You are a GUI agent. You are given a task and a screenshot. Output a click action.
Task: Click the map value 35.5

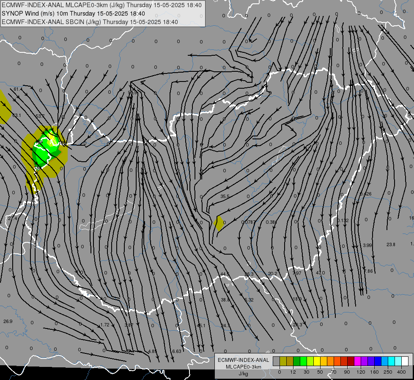tap(225, 196)
